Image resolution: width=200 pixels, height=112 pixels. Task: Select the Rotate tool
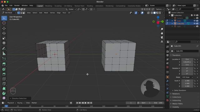coord(4,33)
